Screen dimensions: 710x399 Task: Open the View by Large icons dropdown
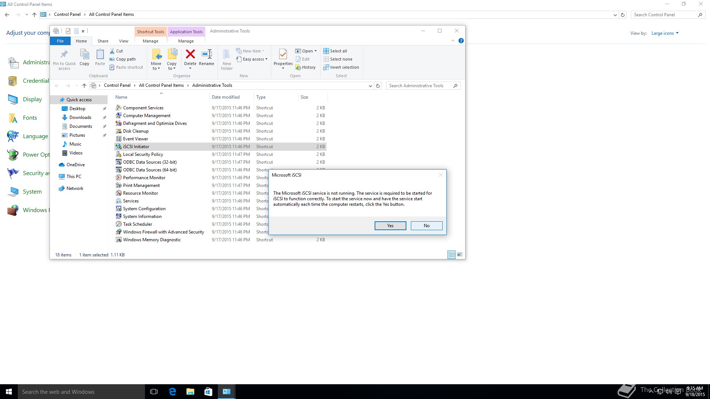tap(665, 33)
